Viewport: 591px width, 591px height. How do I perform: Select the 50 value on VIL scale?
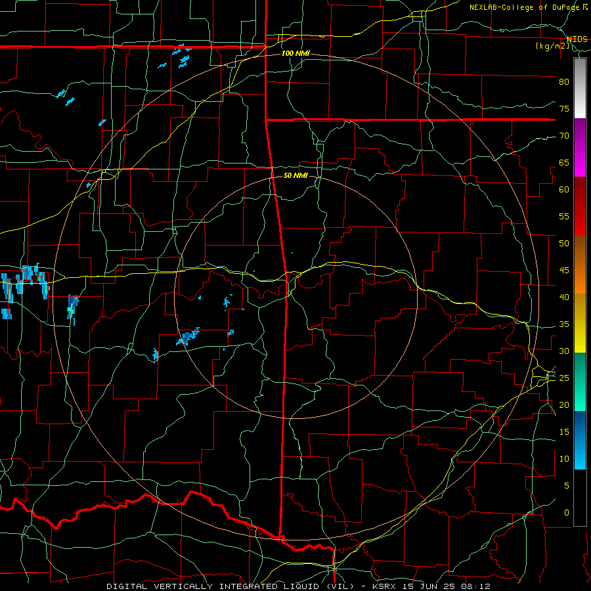pyautogui.click(x=564, y=244)
